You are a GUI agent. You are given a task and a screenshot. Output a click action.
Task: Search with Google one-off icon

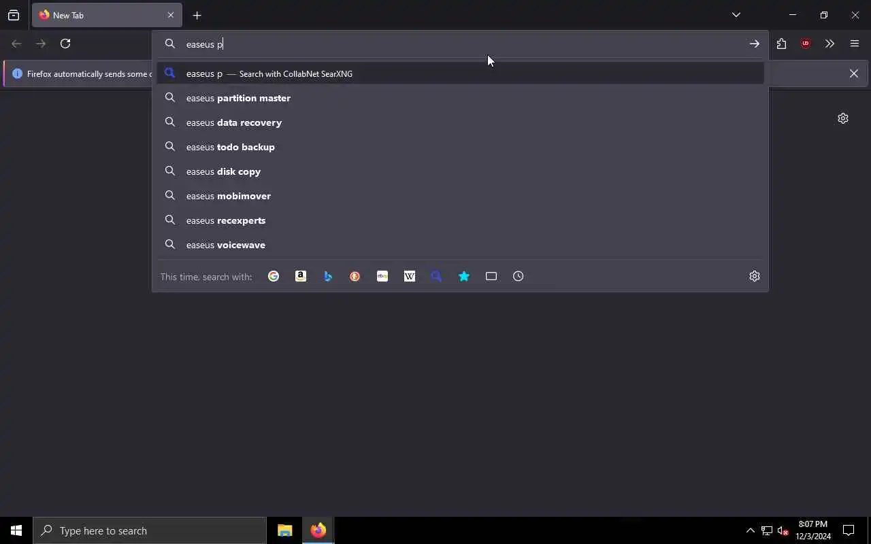tap(274, 276)
